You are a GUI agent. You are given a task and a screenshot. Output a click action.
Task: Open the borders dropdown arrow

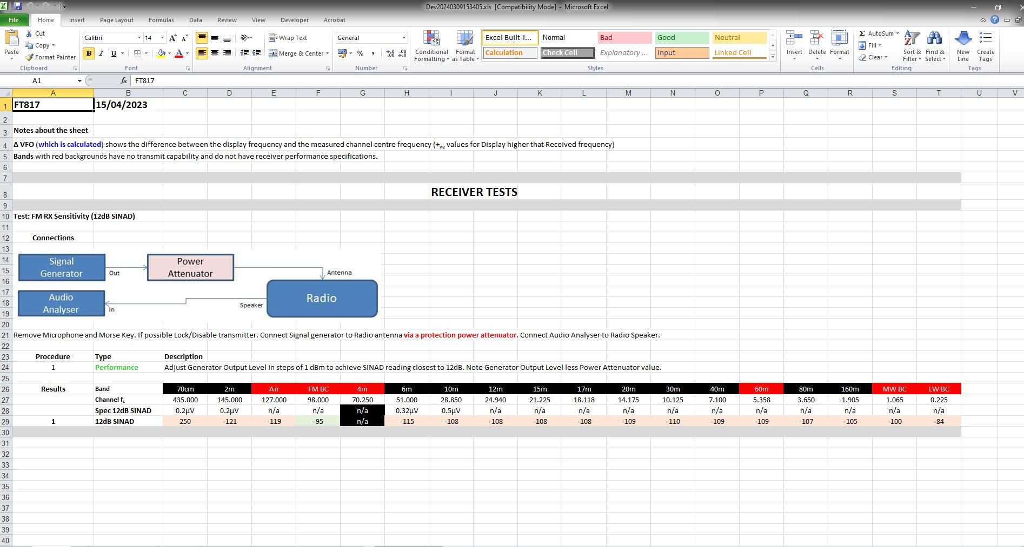(146, 53)
